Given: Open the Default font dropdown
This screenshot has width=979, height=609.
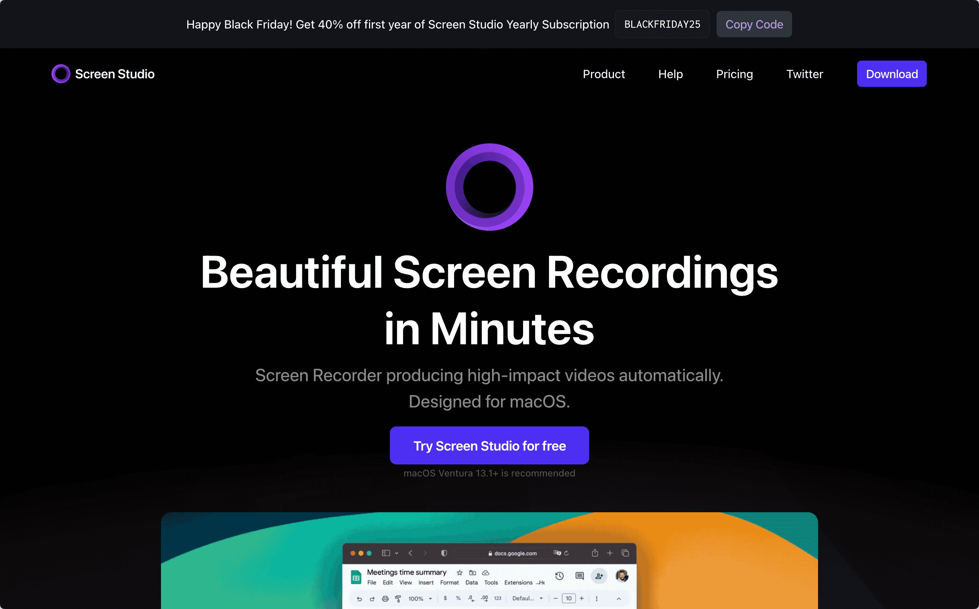Looking at the screenshot, I should tap(527, 598).
